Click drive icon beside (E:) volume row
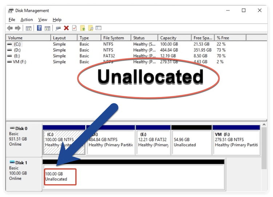273x197 pixels. (x=9, y=56)
